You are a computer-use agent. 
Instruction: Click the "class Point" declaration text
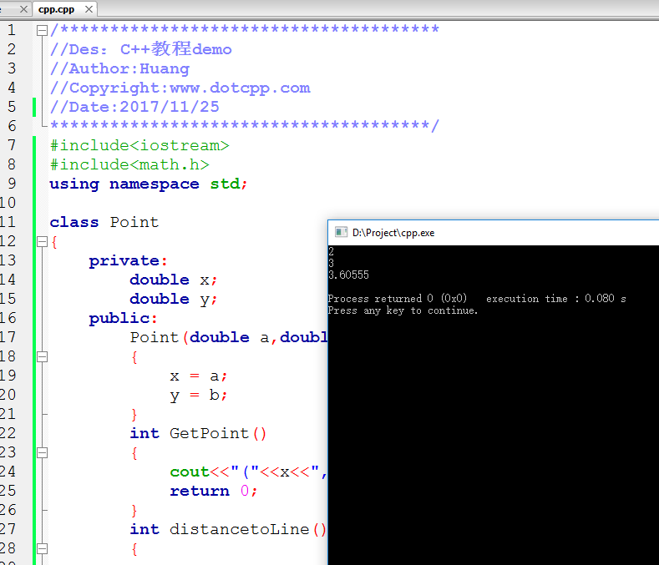[x=104, y=222]
